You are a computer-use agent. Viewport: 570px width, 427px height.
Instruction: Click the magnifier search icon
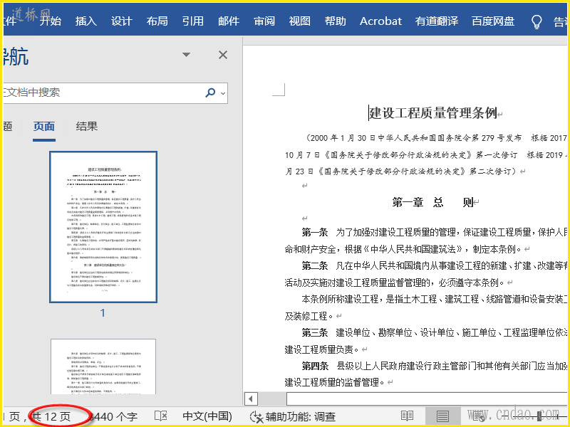click(210, 93)
